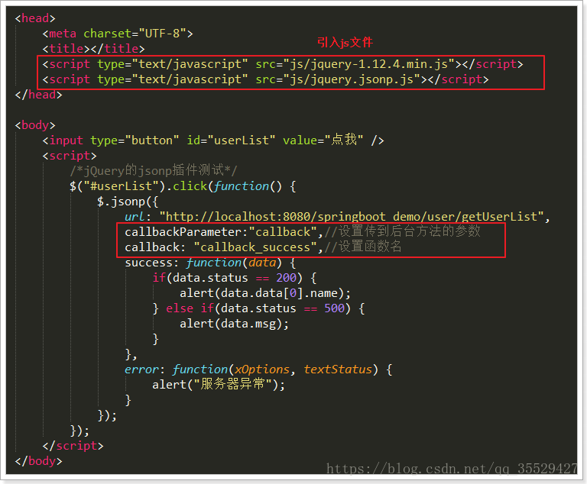This screenshot has width=587, height=484.
Task: Click the url getUserList string line
Action: tap(337, 217)
